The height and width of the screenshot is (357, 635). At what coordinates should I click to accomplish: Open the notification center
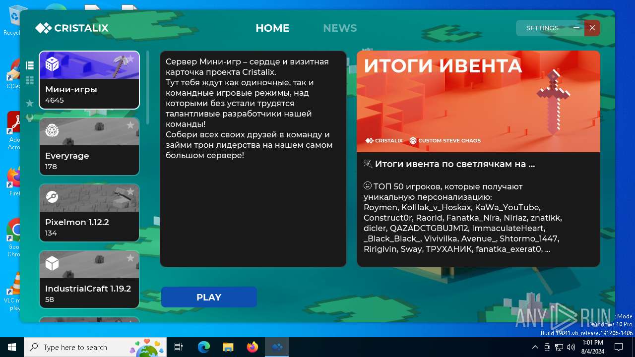click(619, 347)
